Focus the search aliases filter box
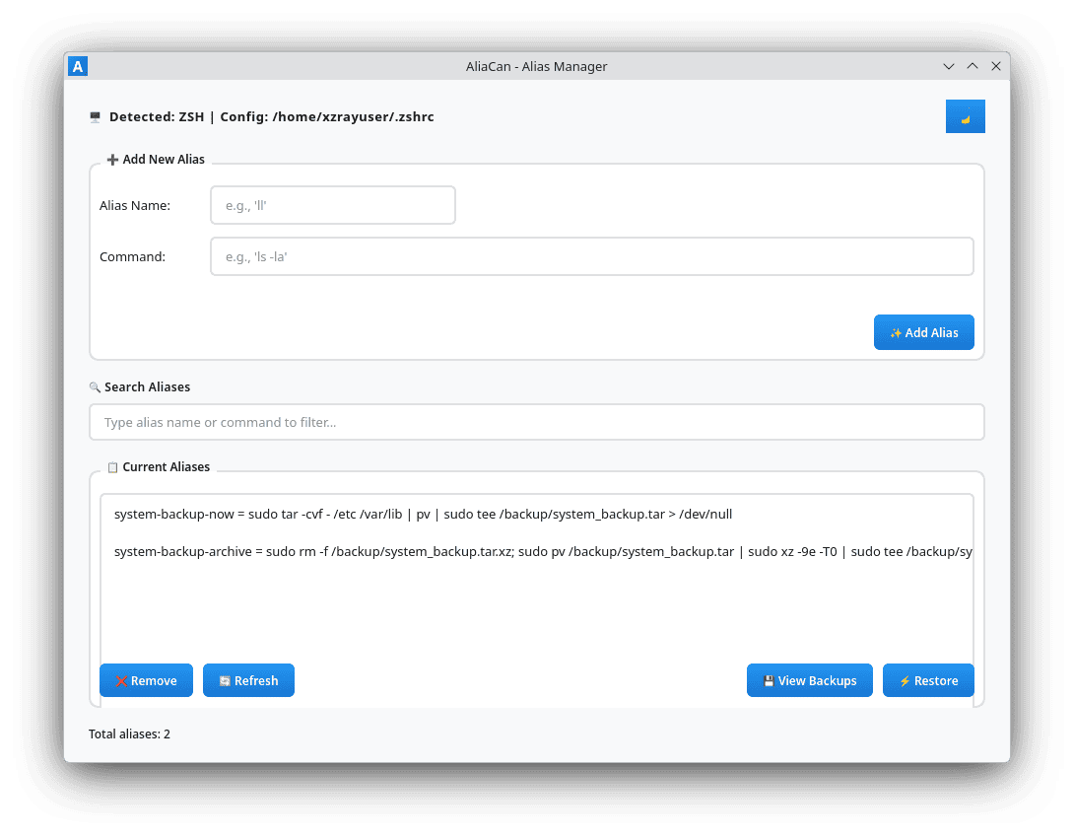 point(536,422)
